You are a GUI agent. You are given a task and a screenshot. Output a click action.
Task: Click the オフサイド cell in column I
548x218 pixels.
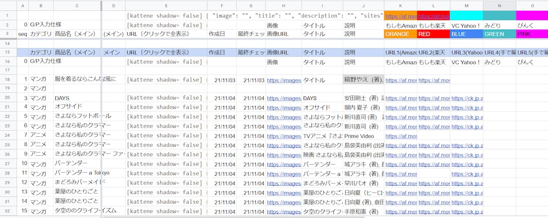click(x=322, y=108)
